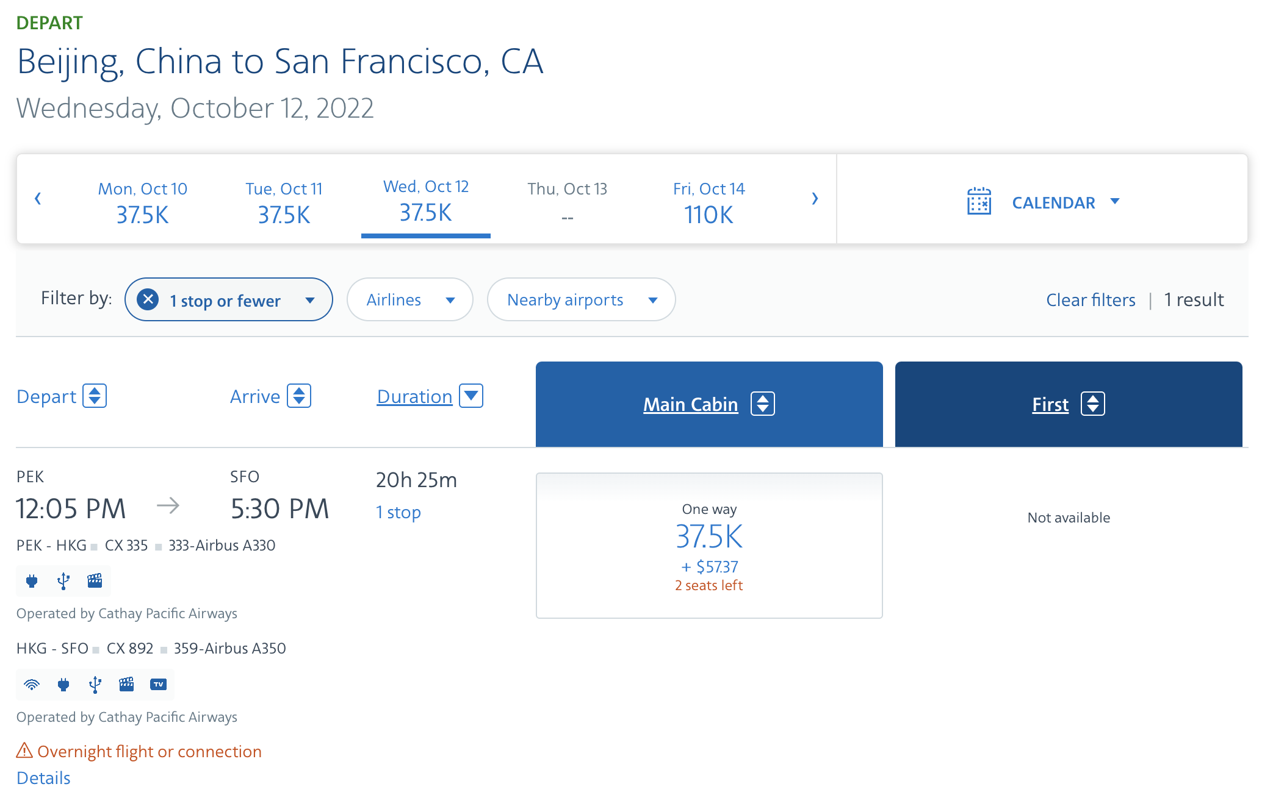Select the Fri, Oct 14 date tab

click(709, 202)
